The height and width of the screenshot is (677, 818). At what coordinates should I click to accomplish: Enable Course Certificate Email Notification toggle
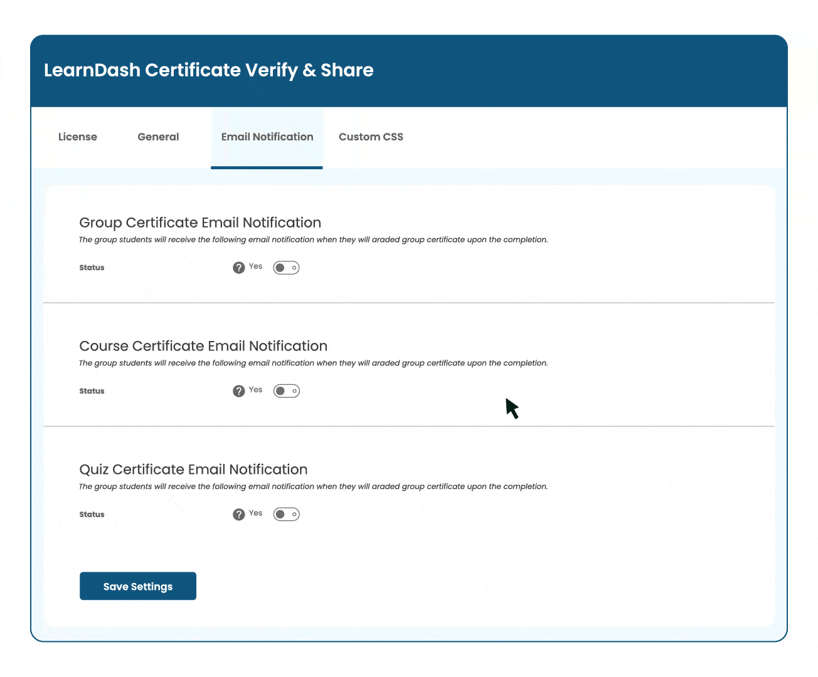[x=286, y=391]
